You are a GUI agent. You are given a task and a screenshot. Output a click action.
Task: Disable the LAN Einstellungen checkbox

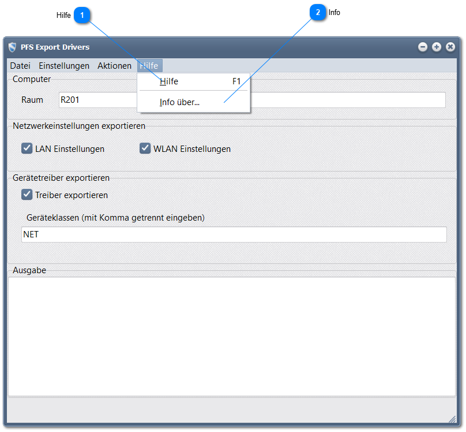point(27,148)
